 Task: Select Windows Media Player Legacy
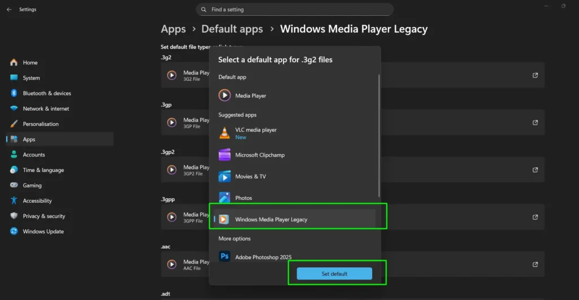pyautogui.click(x=295, y=219)
